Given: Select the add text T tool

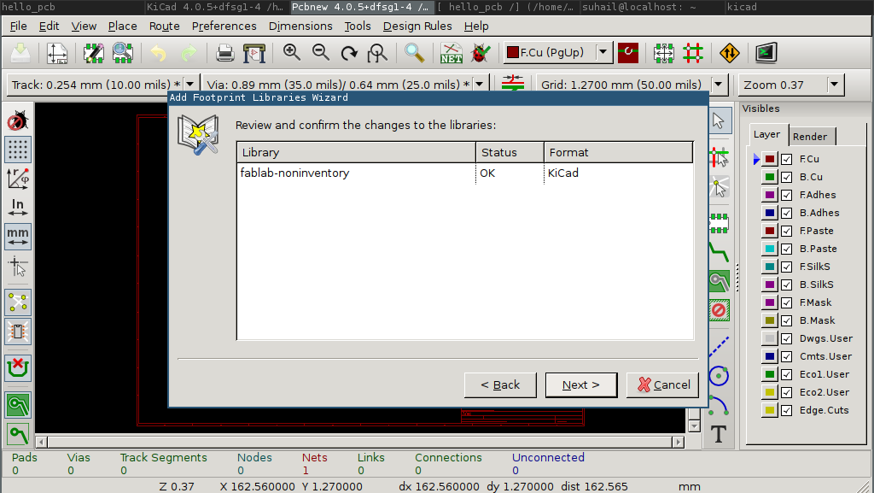Looking at the screenshot, I should [719, 434].
